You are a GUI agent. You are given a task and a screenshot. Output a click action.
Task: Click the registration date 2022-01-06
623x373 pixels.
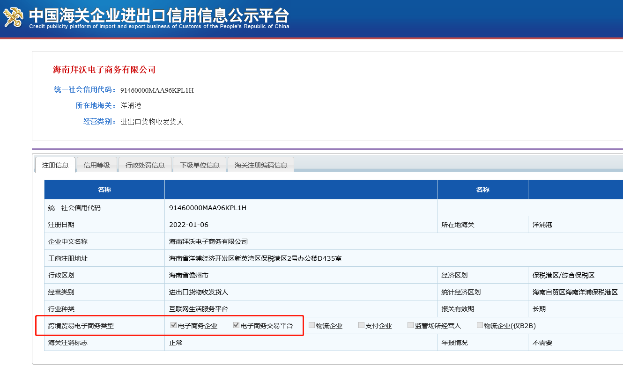tap(189, 225)
